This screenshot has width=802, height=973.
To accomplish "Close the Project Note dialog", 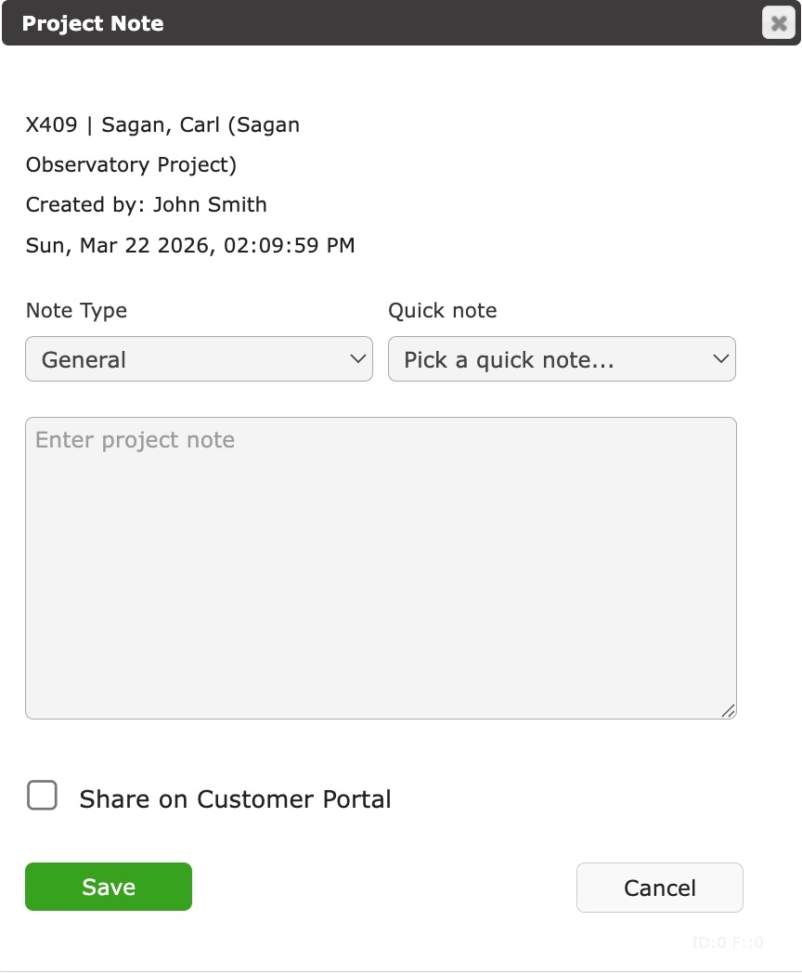I will pyautogui.click(x=778, y=23).
